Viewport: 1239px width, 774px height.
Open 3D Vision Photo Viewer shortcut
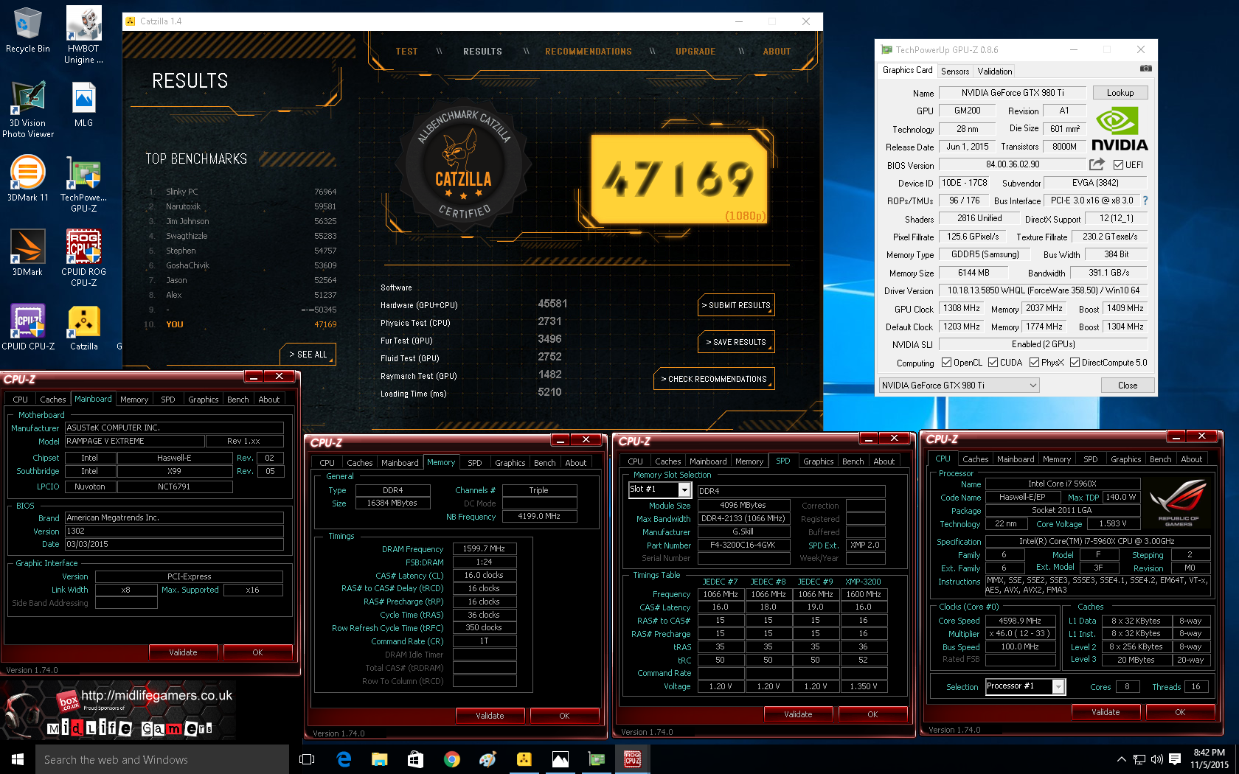click(x=28, y=109)
